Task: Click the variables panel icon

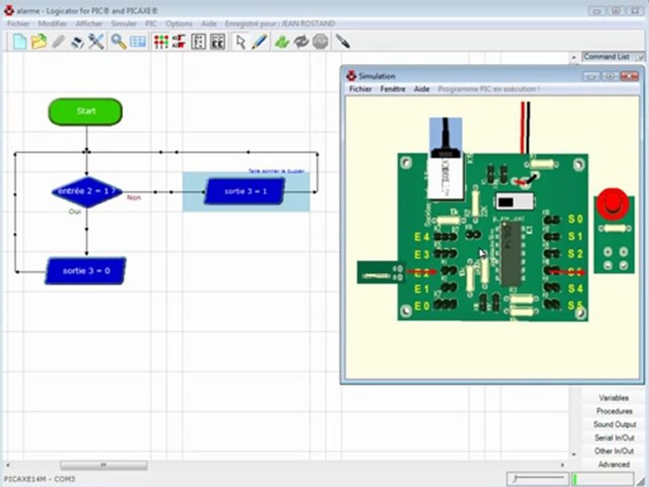Action: pyautogui.click(x=199, y=42)
